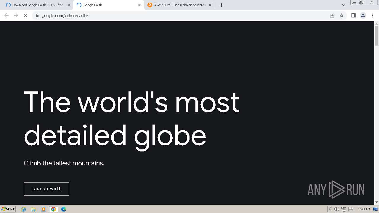Close the Google Earth tab
The image size is (379, 213).
139,5
